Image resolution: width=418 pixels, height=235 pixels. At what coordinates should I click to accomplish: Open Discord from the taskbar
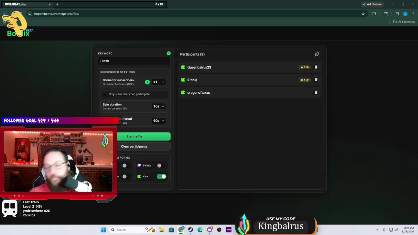pos(210,230)
